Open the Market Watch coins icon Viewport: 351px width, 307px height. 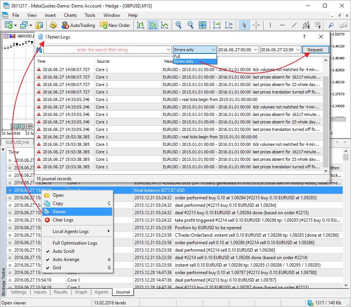coord(39,25)
